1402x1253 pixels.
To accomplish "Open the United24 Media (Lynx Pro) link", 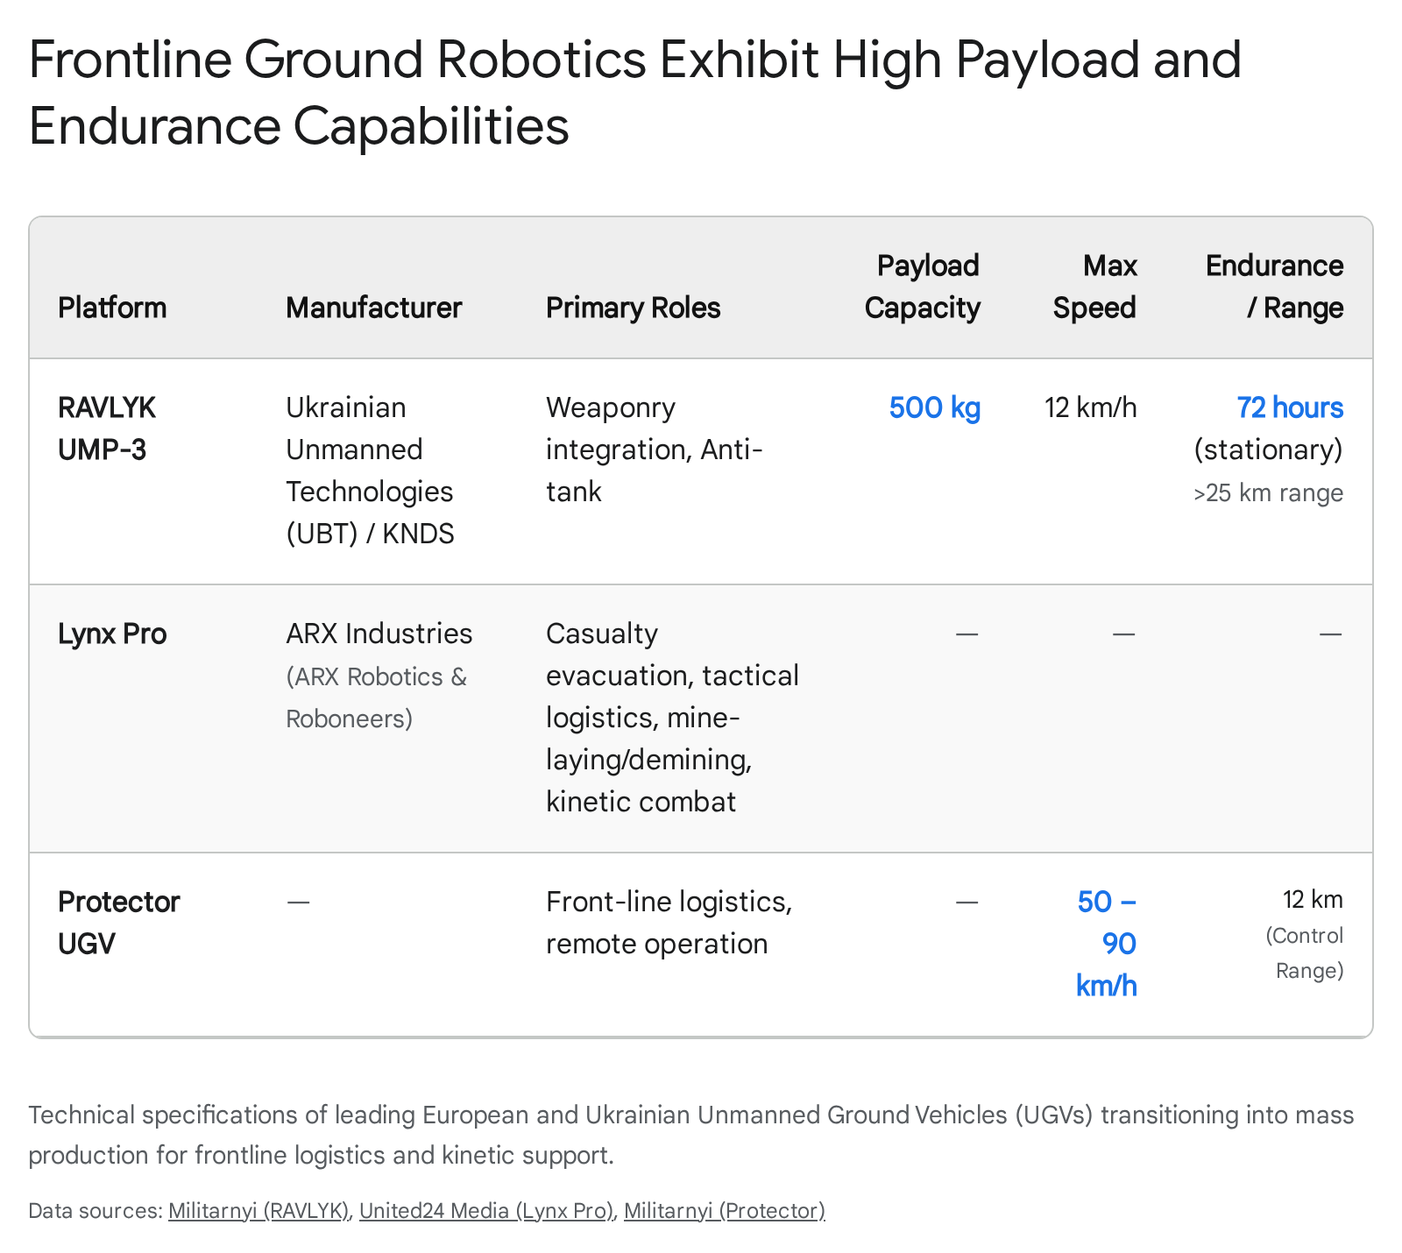I will coord(486,1211).
